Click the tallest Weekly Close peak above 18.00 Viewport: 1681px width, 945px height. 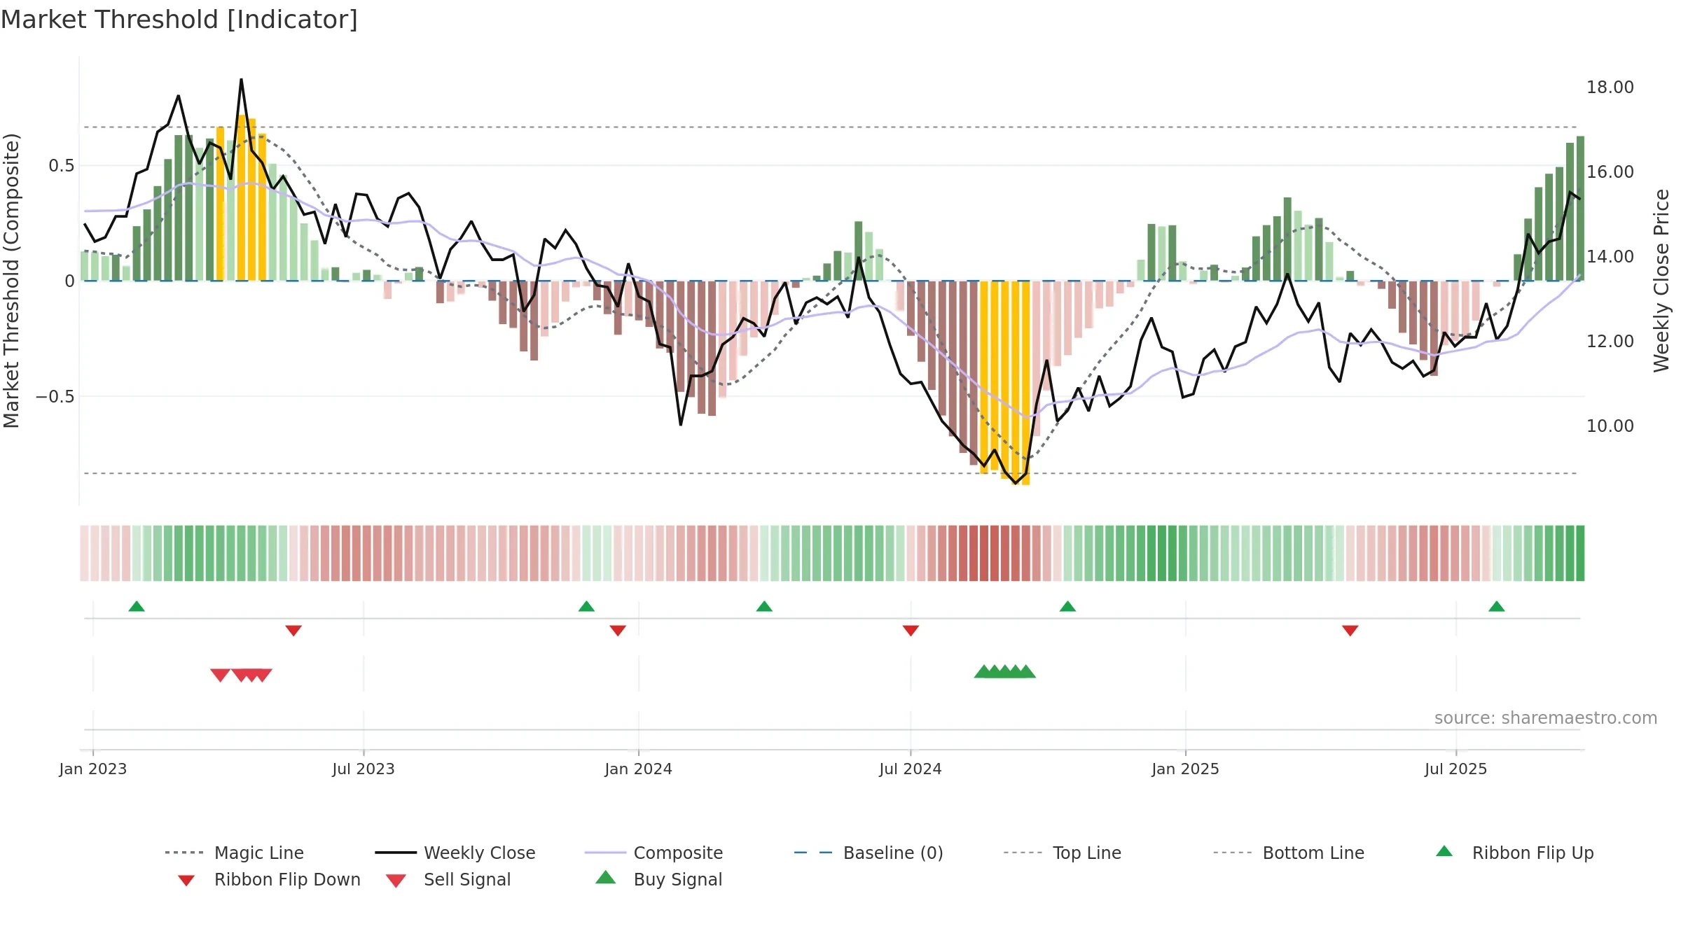241,80
